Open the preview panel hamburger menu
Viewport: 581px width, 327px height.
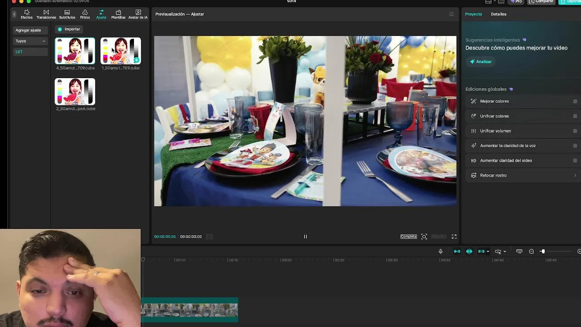[x=451, y=14]
